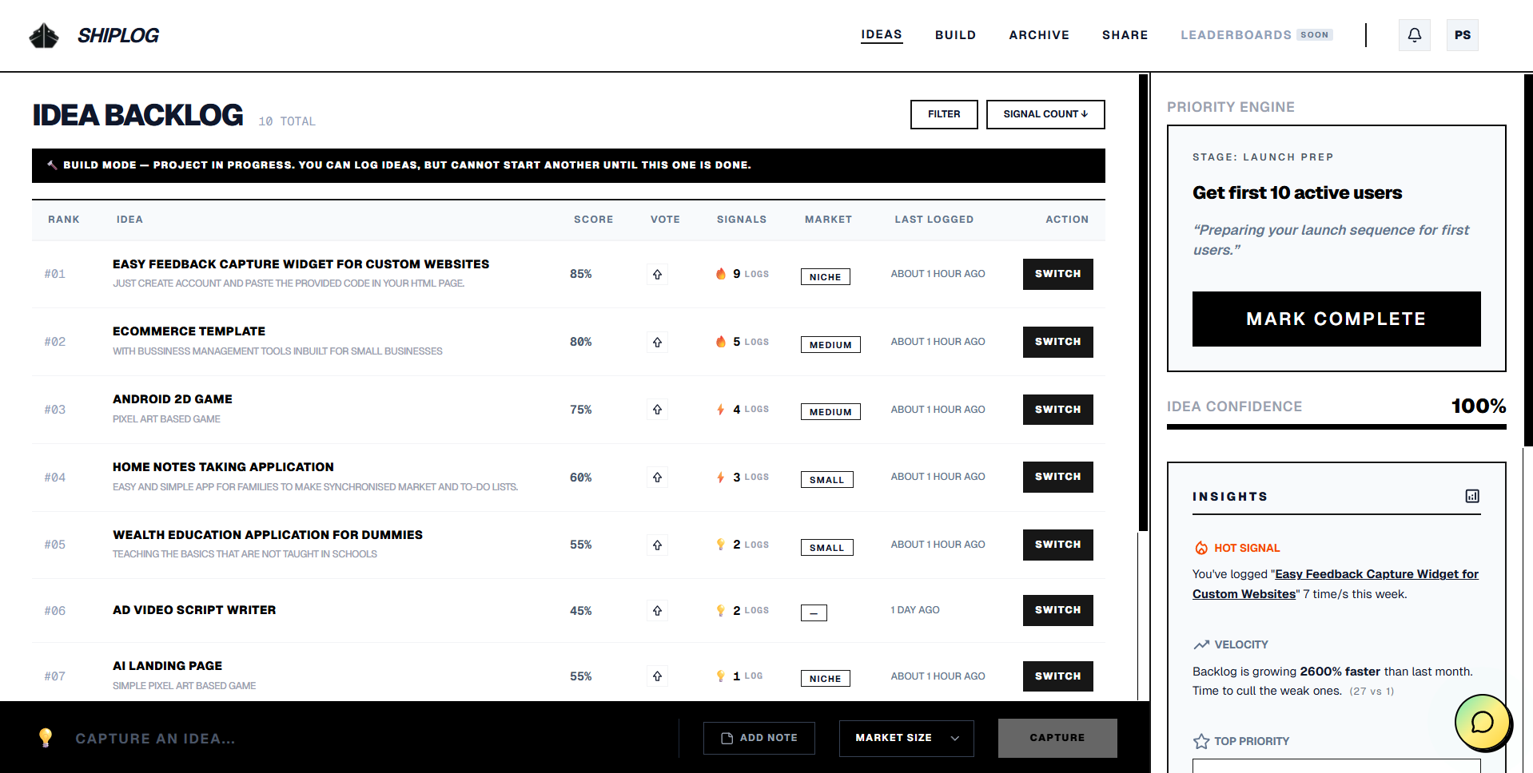Click the Idea Confidence progress bar
Viewport: 1533px width, 773px height.
pyautogui.click(x=1336, y=426)
